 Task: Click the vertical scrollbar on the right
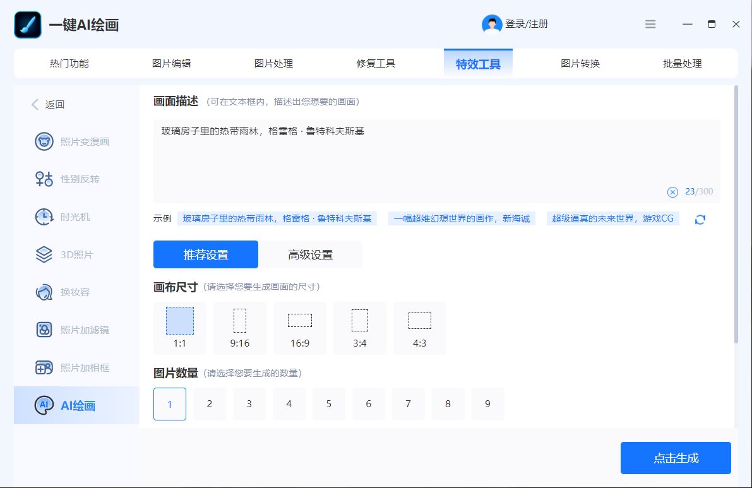[736, 214]
